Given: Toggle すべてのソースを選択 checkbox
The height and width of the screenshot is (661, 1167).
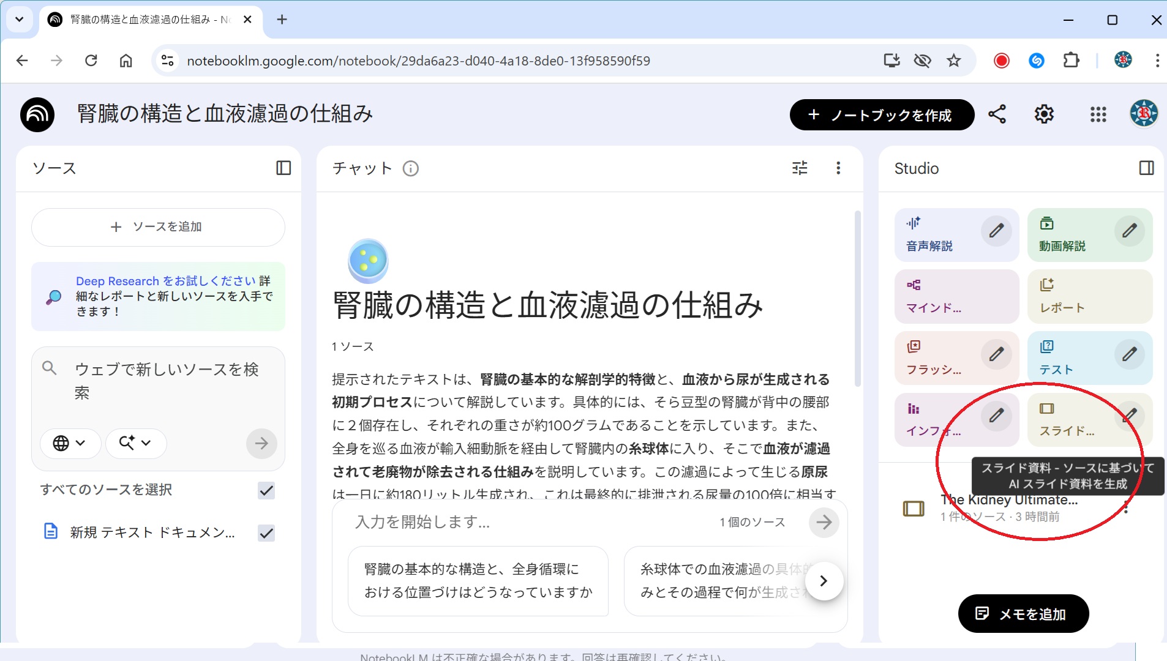Looking at the screenshot, I should [x=266, y=490].
